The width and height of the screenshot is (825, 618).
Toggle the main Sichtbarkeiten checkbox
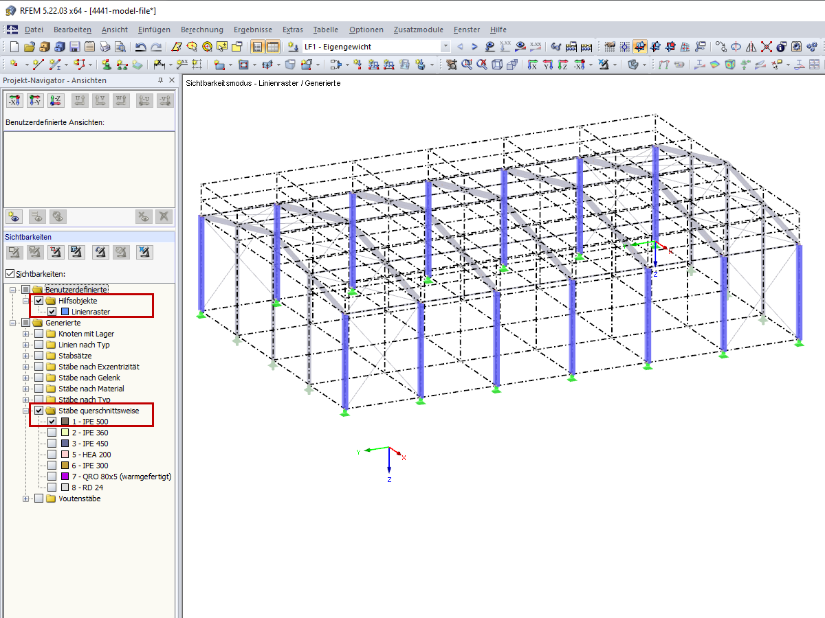pyautogui.click(x=10, y=273)
